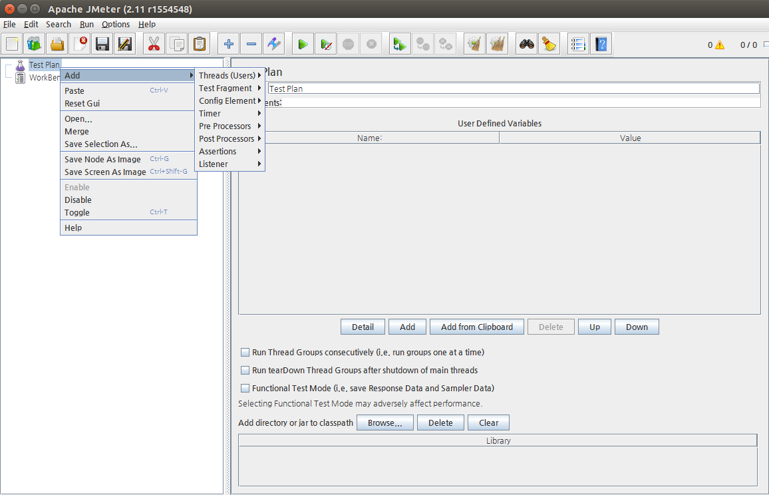Click Remote Start All icon
The height and width of the screenshot is (495, 769).
400,44
